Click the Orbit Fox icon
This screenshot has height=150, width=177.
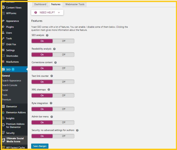[3, 44]
